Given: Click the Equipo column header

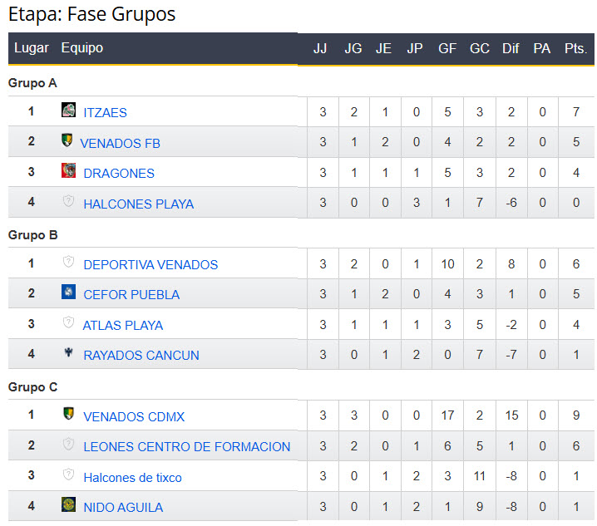Looking at the screenshot, I should click(82, 48).
